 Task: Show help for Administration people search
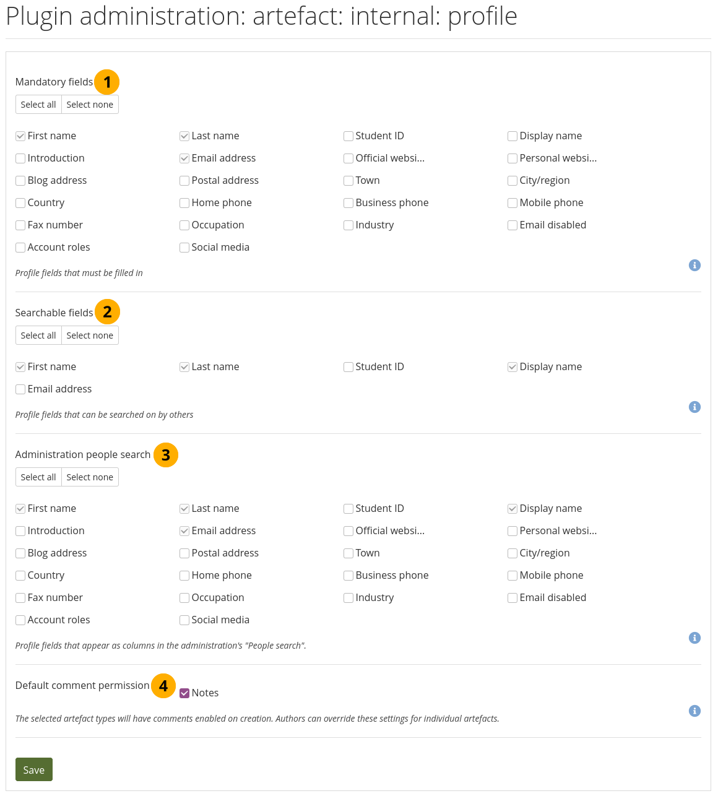click(x=694, y=638)
